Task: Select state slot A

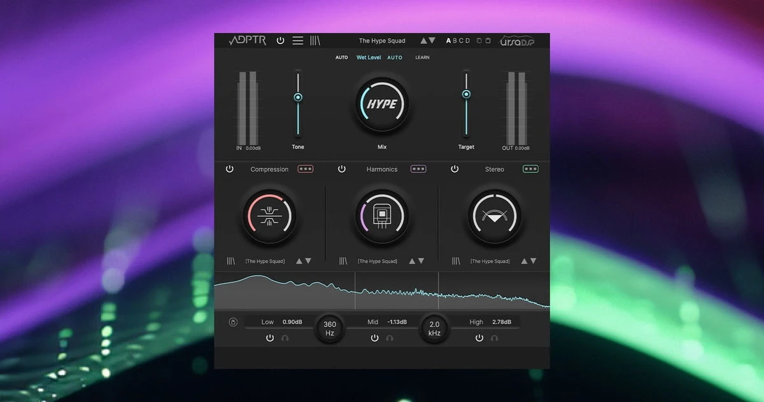Action: click(x=448, y=41)
